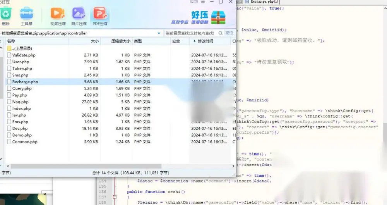Open the hamburger menu in HaoZip title bar
Image resolution: width=387 pixels, height=205 pixels.
pyautogui.click(x=203, y=2)
